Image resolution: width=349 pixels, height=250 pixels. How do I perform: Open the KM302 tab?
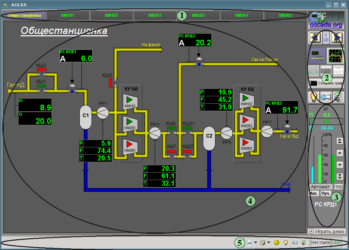pos(285,15)
